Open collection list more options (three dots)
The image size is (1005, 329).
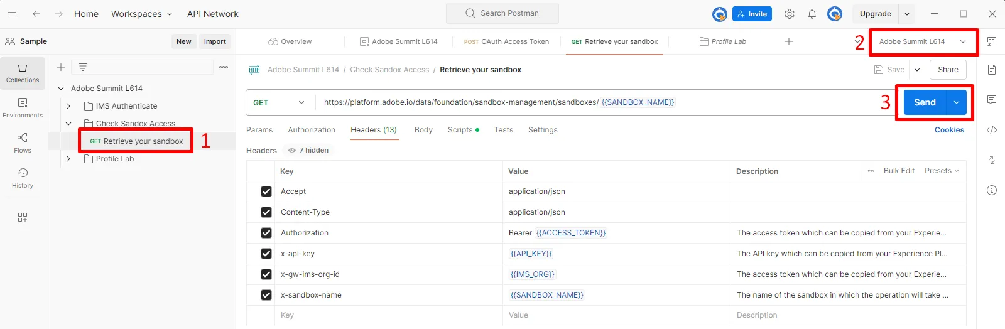pos(224,67)
